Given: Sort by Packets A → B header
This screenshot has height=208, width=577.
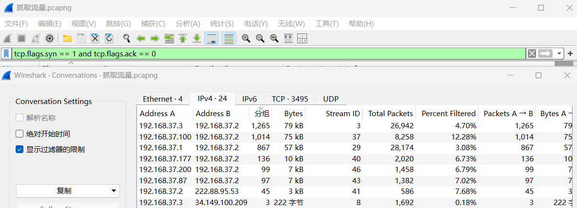Looking at the screenshot, I should 507,114.
